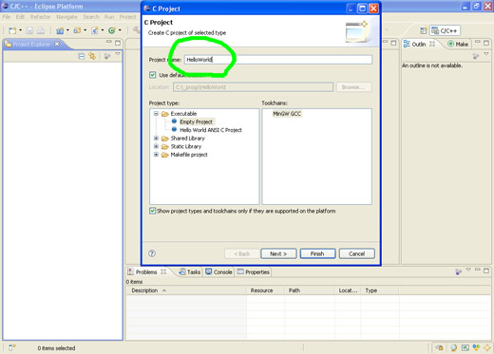This screenshot has width=494, height=354.
Task: Open the Navigate menu
Action: [66, 17]
